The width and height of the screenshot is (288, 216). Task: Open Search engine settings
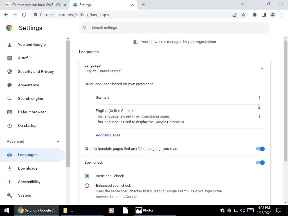click(30, 99)
